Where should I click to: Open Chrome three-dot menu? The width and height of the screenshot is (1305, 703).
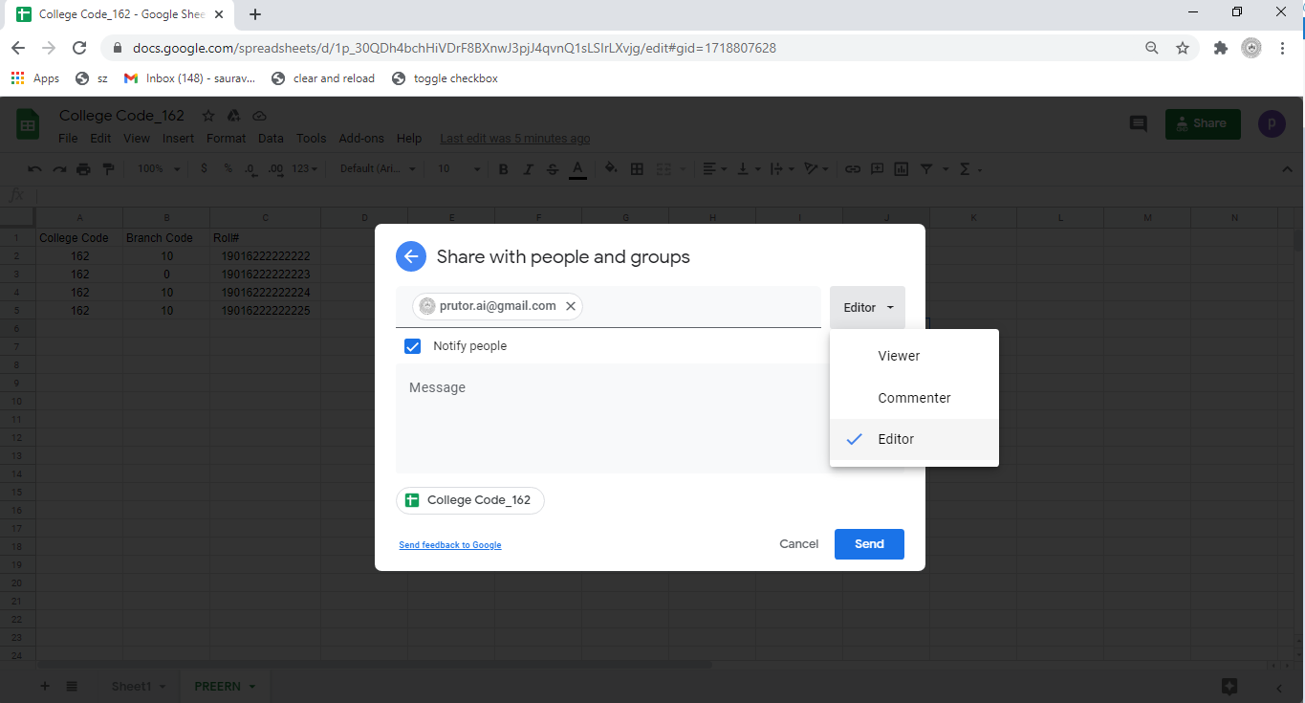click(x=1282, y=48)
